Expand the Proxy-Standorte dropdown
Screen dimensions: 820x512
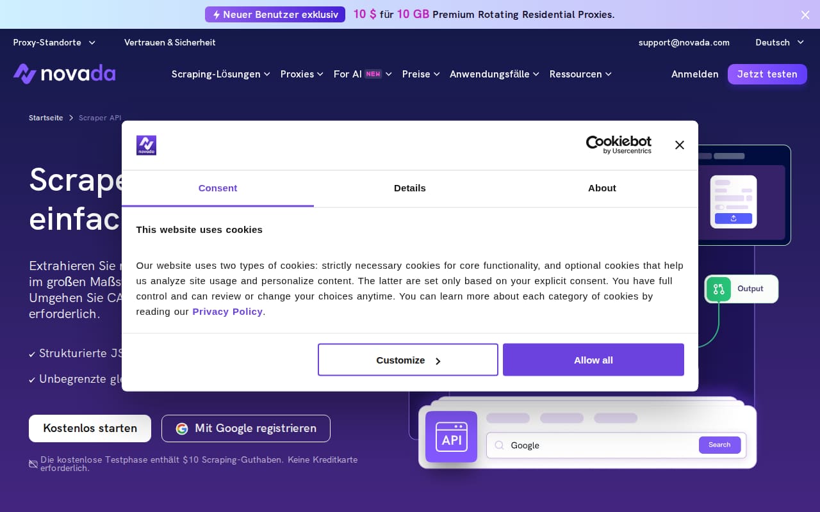pos(54,42)
